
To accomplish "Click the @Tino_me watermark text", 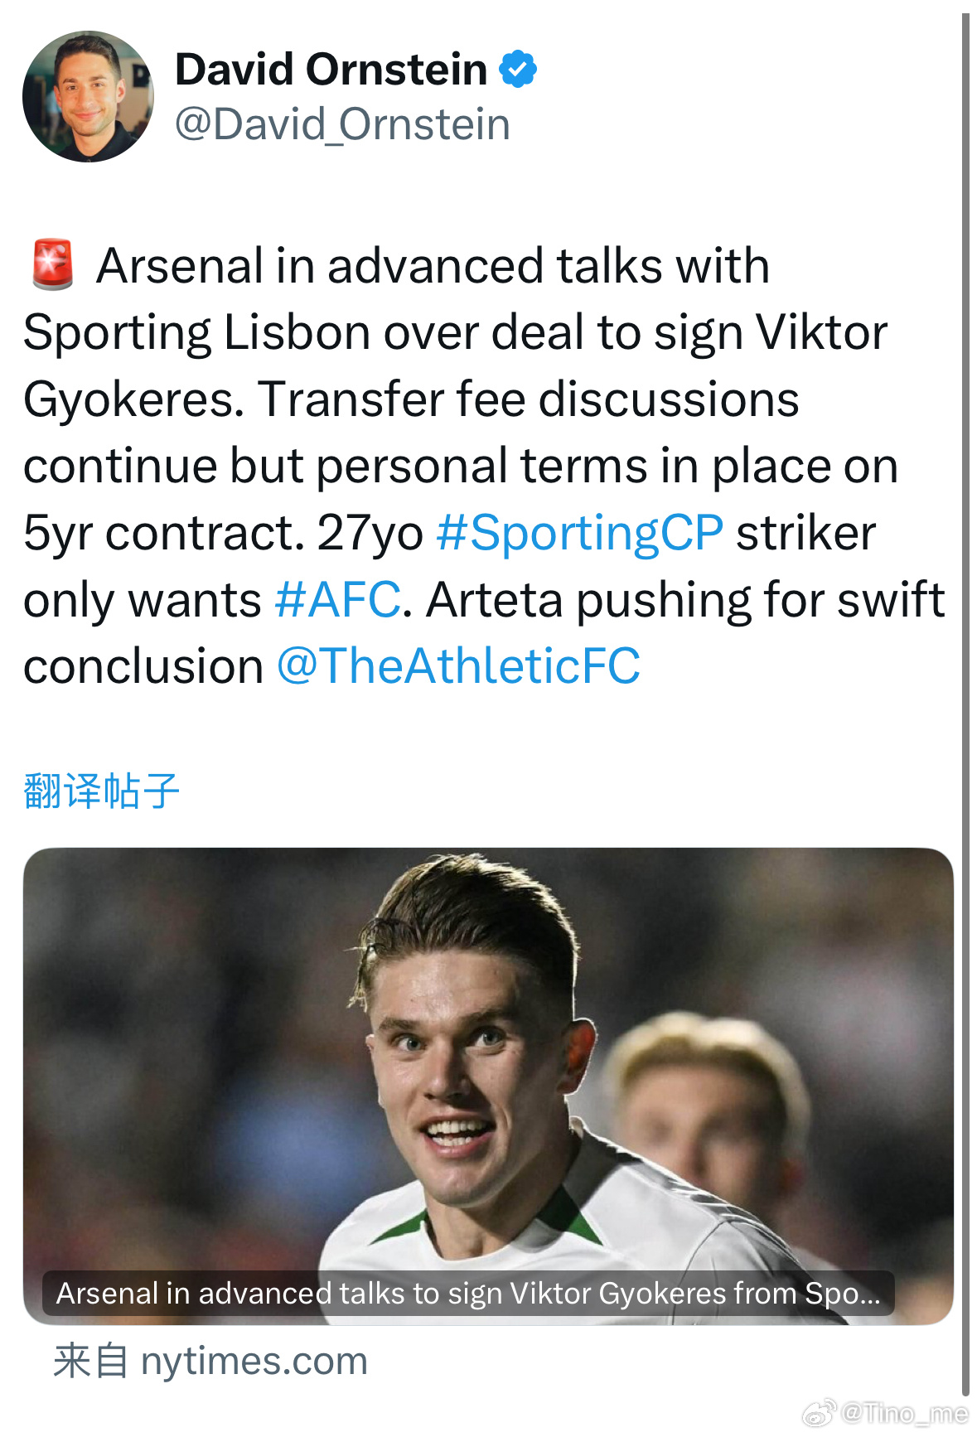I will (x=904, y=1412).
